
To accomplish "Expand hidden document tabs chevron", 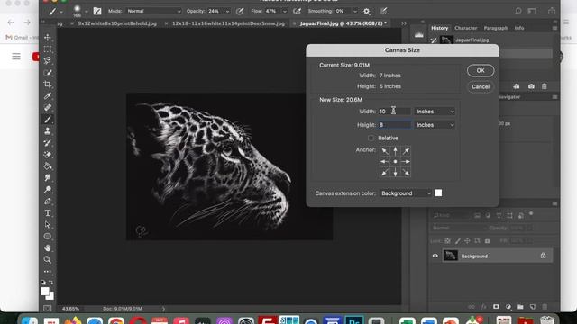I will (404, 23).
